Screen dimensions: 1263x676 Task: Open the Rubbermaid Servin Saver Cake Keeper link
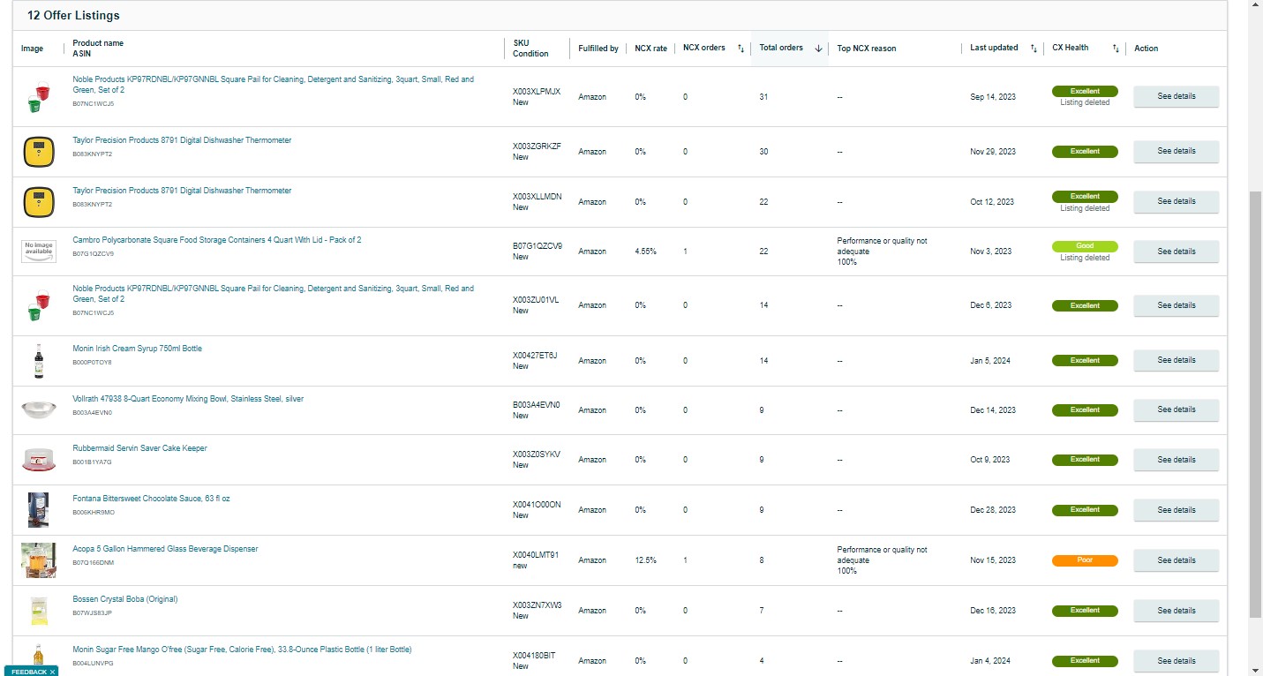pos(139,448)
